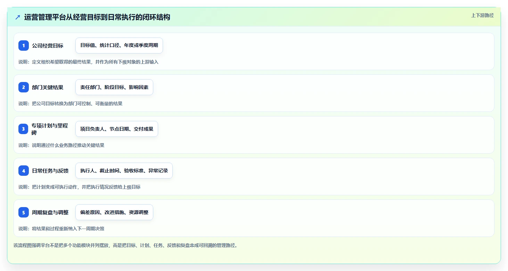The width and height of the screenshot is (508, 271).
Task: Click the description 定义组织希望取得的最终结果
Action: point(89,62)
